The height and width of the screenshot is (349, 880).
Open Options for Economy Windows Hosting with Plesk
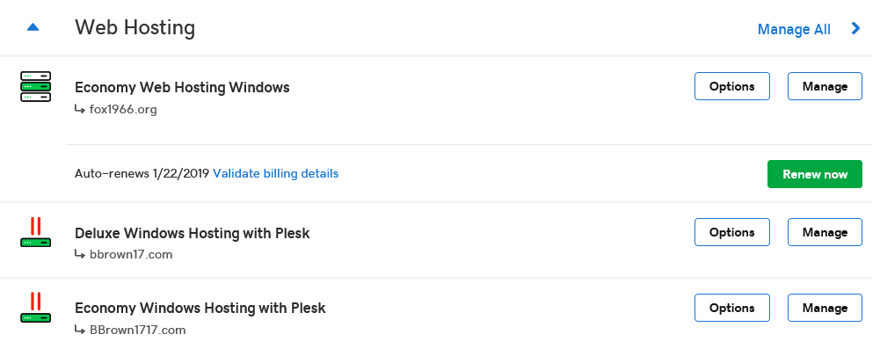point(731,308)
